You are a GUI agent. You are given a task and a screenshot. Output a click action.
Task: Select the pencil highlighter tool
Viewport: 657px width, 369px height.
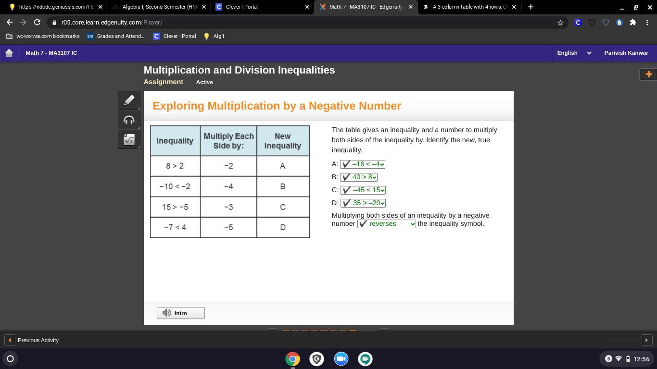point(129,100)
